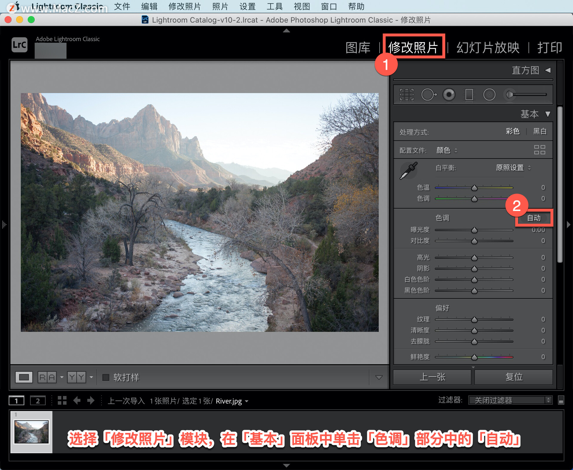This screenshot has height=470, width=573.
Task: Select the Red Eye Correction tool
Action: point(449,95)
